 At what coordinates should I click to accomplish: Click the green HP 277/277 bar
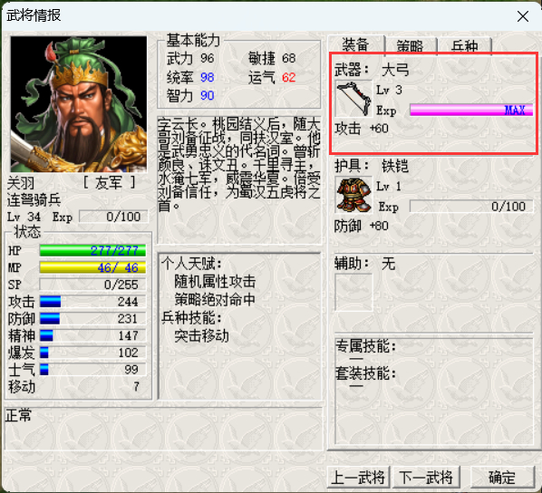point(92,250)
